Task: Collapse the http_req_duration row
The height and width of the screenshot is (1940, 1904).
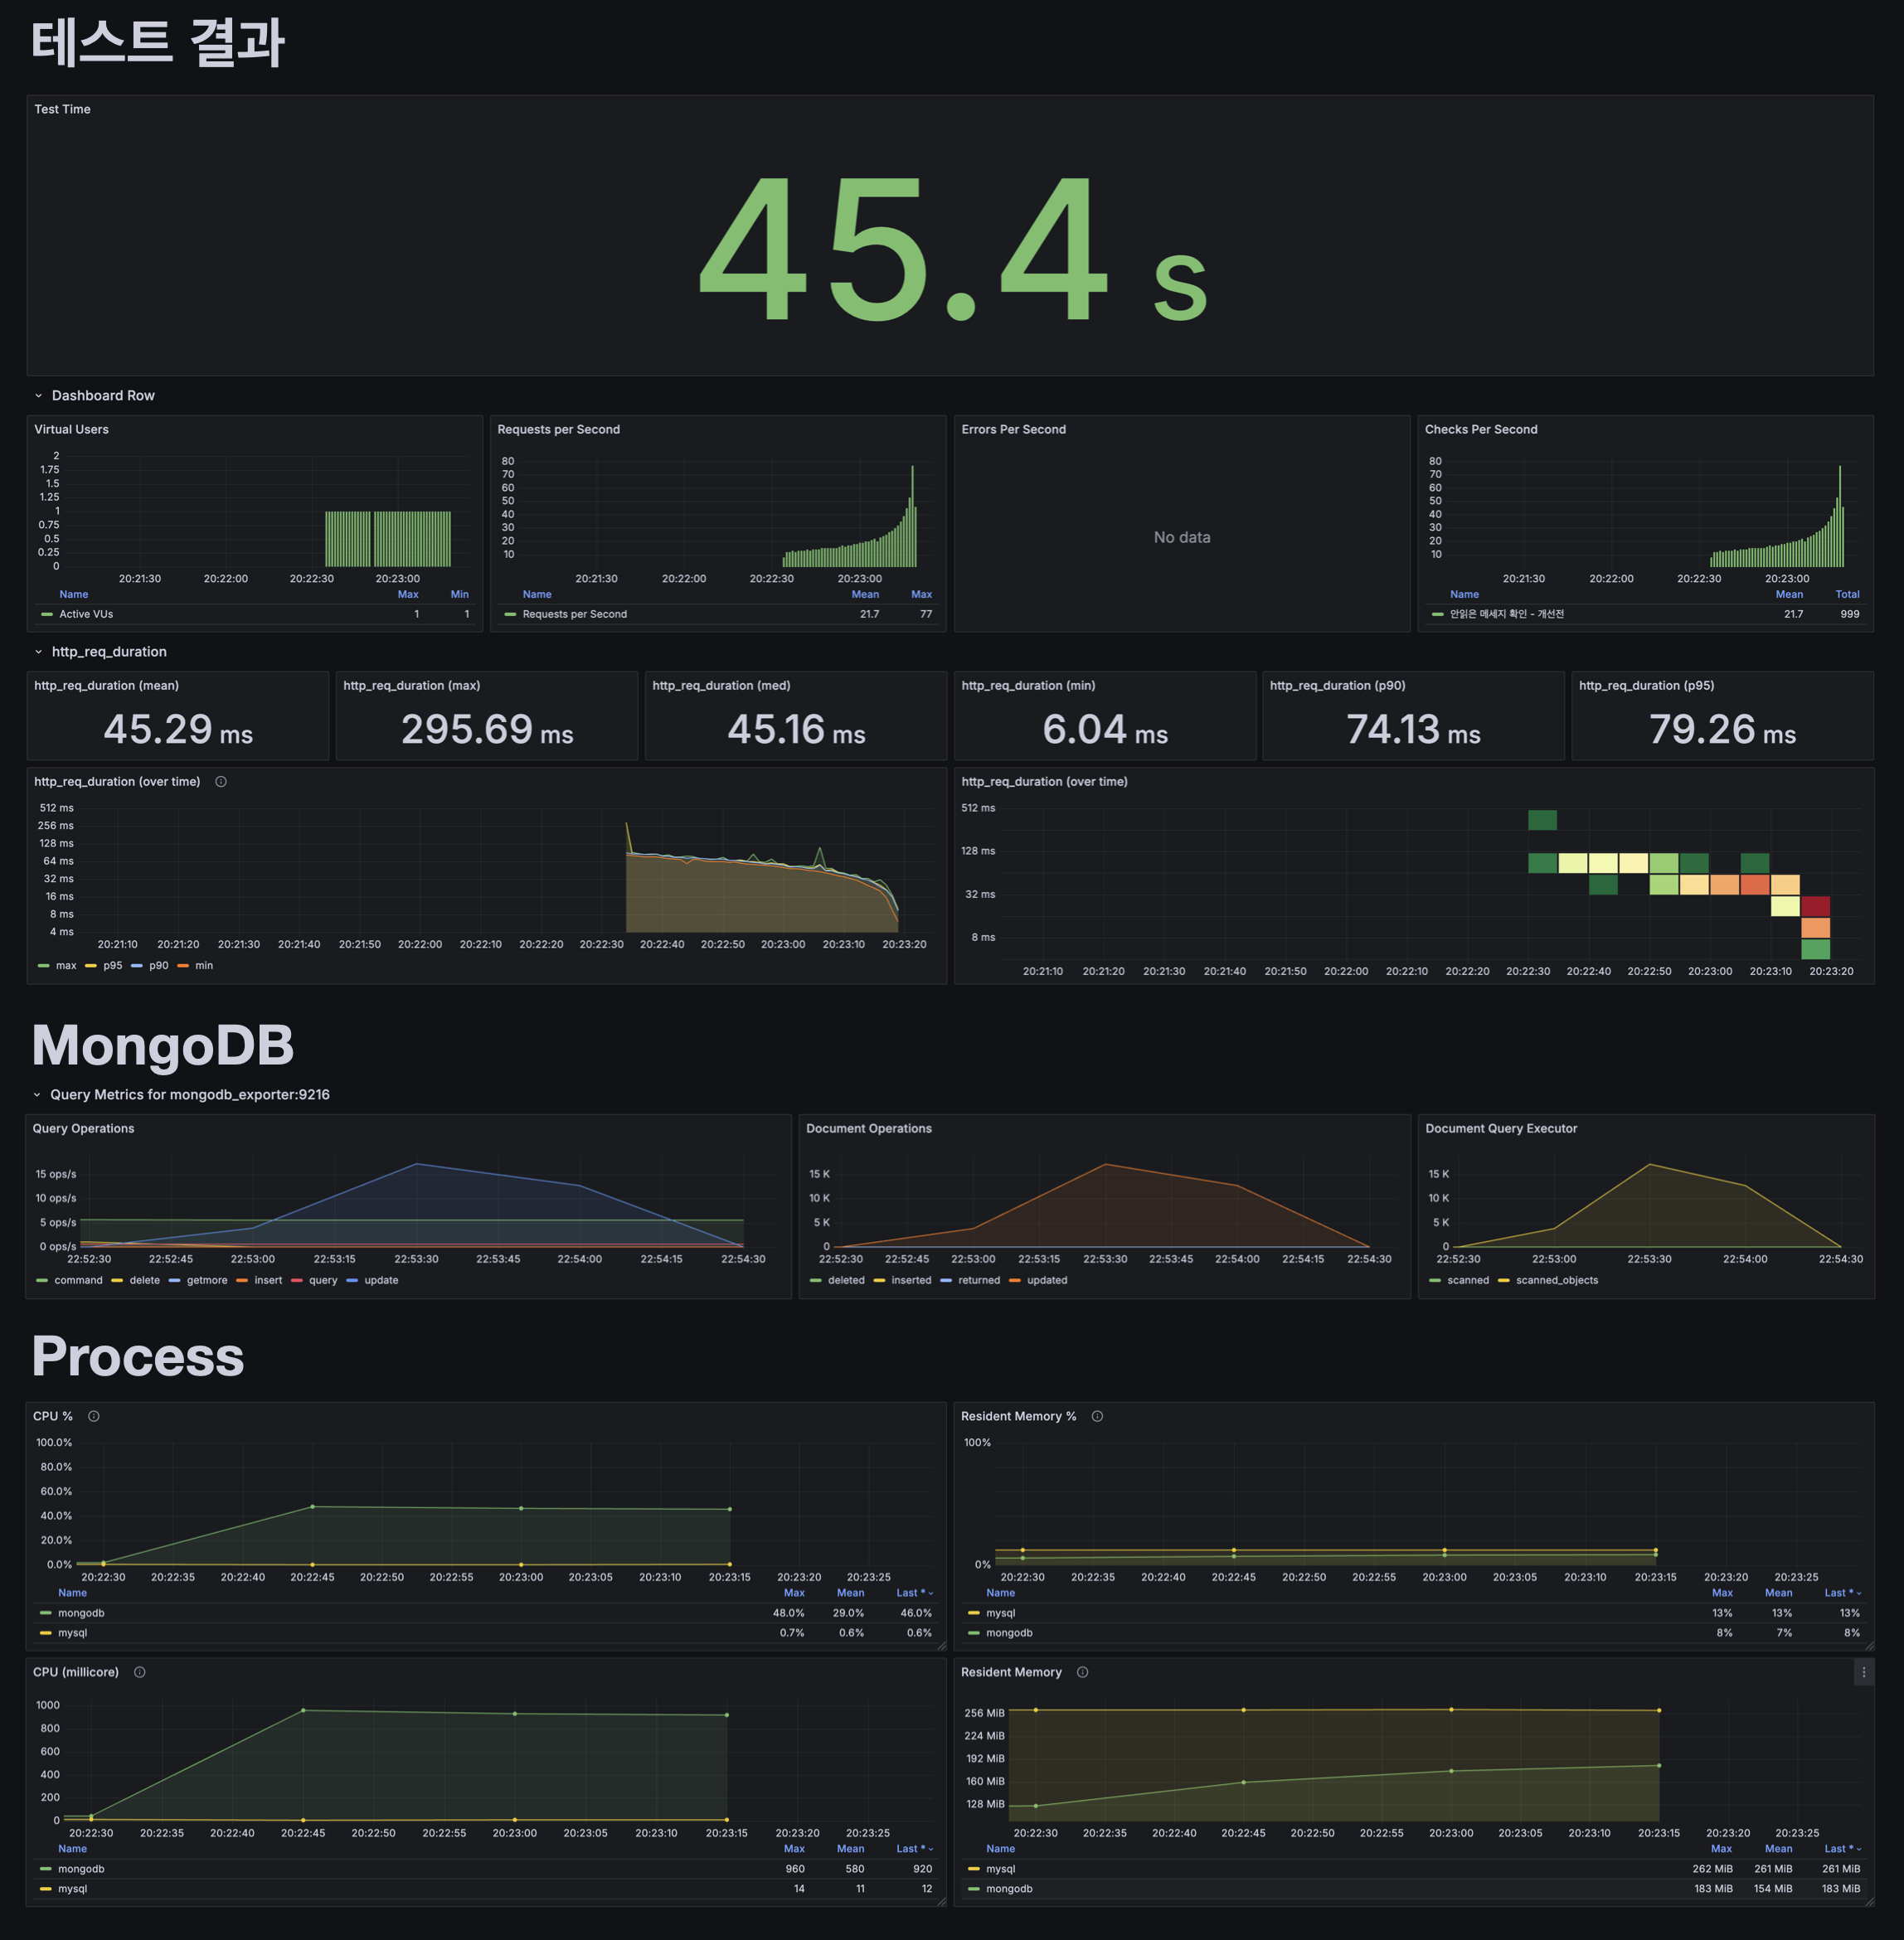Action: (39, 652)
